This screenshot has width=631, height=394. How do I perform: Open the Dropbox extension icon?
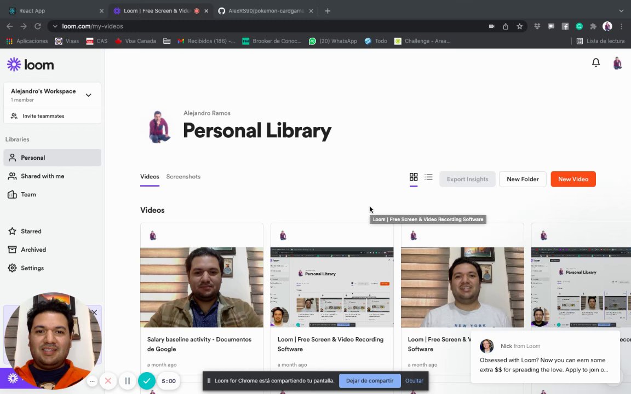(x=537, y=26)
